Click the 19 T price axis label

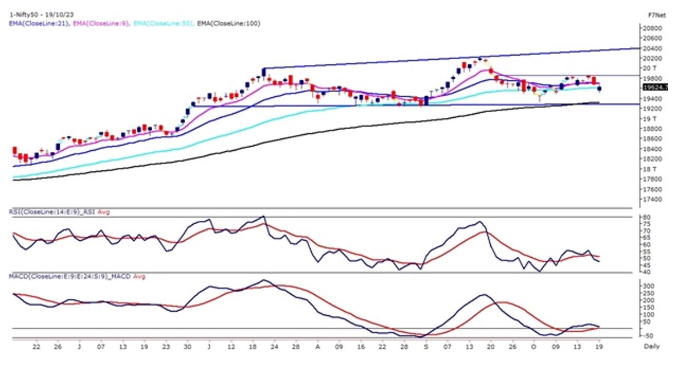[x=651, y=119]
